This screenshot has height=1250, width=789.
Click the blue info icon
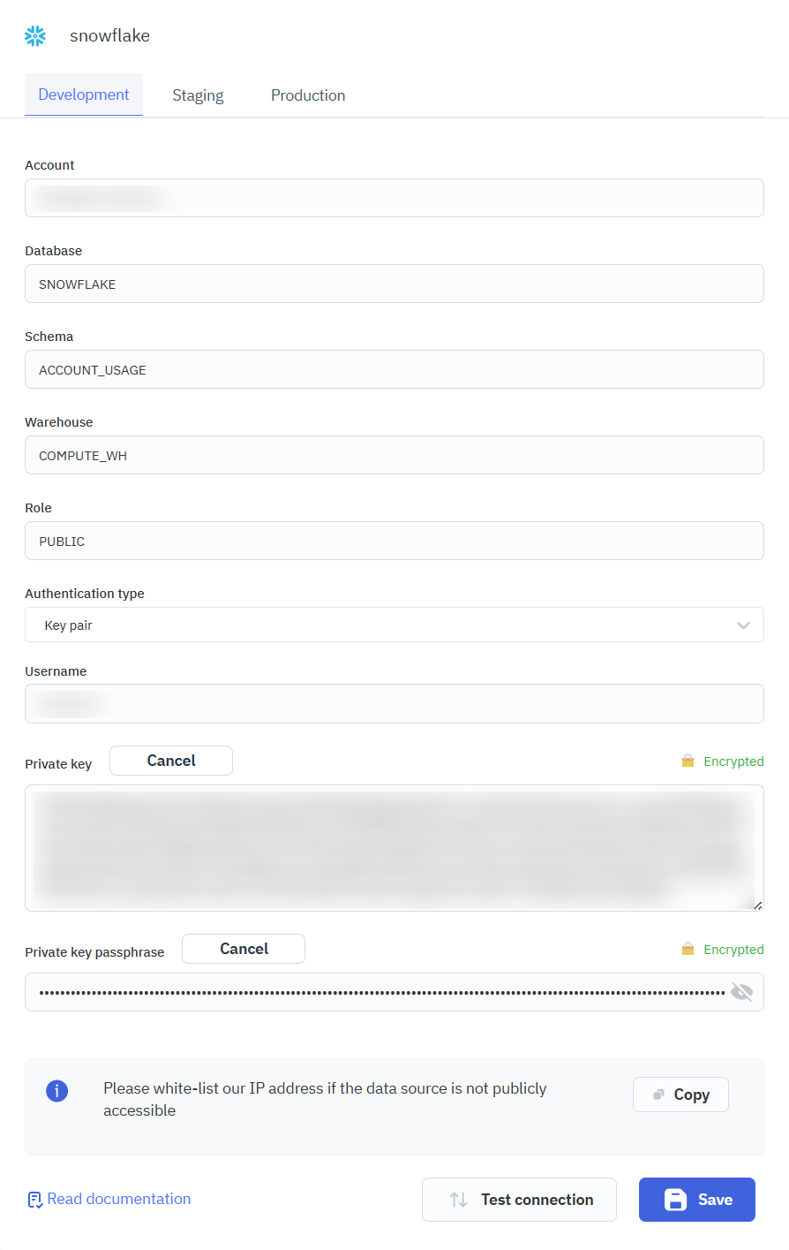pos(56,1090)
